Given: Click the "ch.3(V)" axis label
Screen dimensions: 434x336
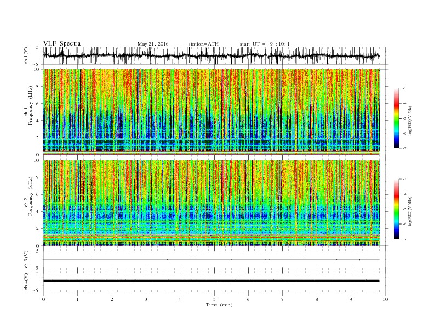Looking at the screenshot, I should [26, 260].
